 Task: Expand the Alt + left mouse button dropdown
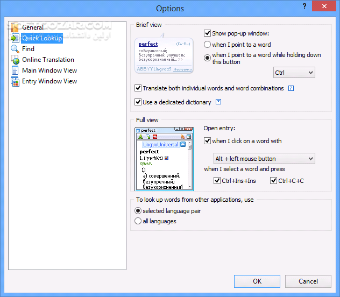(264, 159)
